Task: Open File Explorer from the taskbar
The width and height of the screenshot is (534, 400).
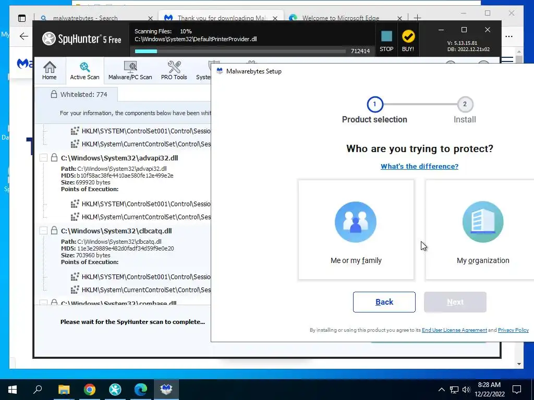Action: [64, 389]
